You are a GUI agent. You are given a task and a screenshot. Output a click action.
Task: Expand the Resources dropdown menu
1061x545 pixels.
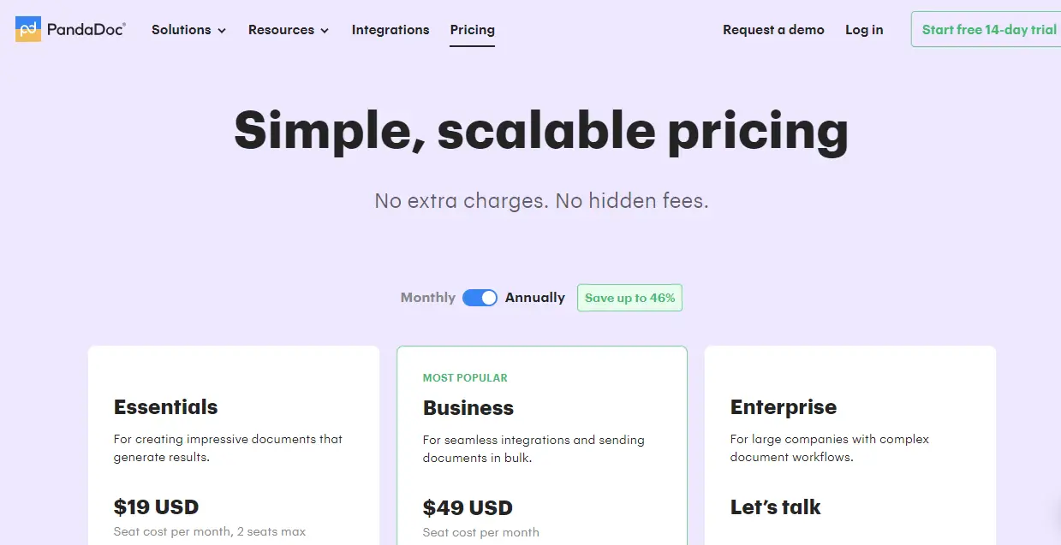pos(289,30)
